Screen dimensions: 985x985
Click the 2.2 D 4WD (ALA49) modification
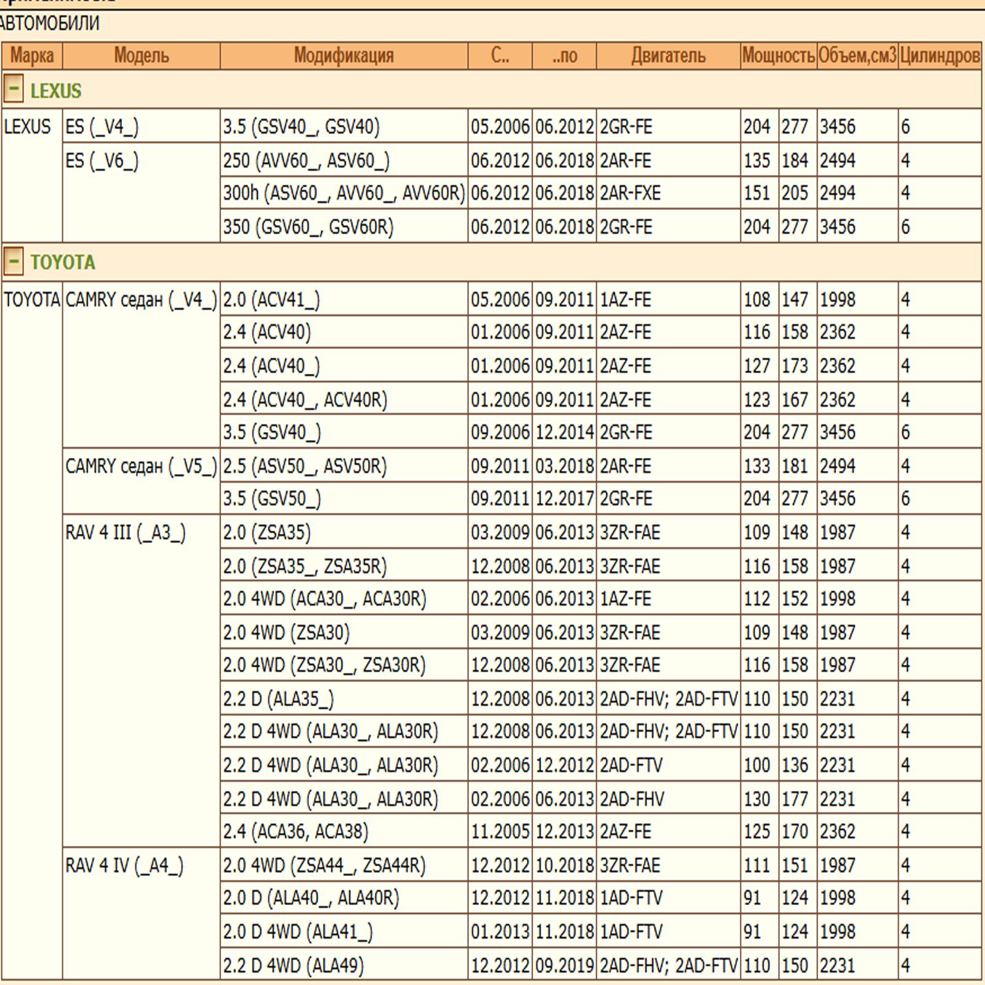(293, 965)
